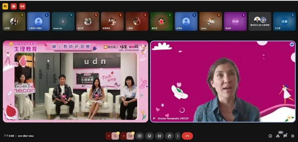Click the live streaming broadcast icon
298x142 pixels.
pos(22,6)
